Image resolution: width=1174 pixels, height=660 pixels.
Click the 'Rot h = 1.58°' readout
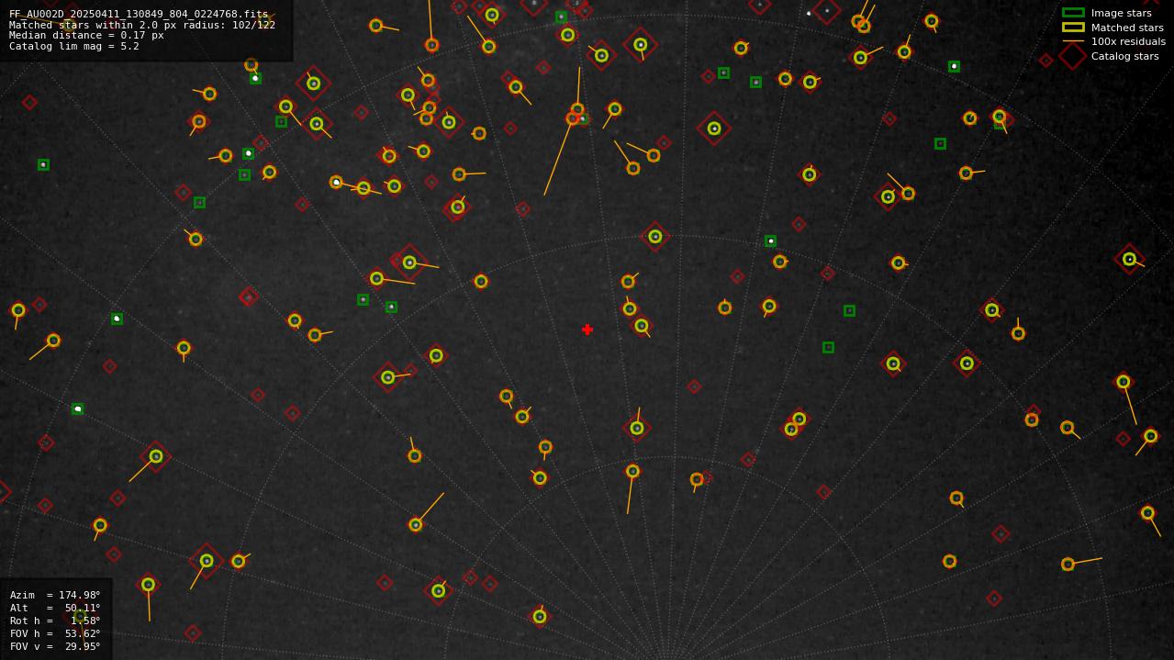(x=55, y=621)
